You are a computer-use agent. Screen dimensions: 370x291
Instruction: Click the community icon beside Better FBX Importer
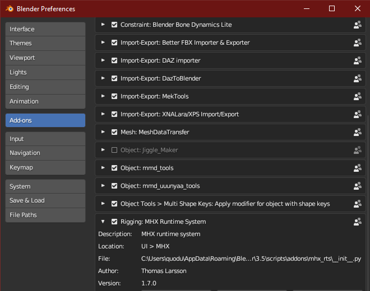(357, 43)
